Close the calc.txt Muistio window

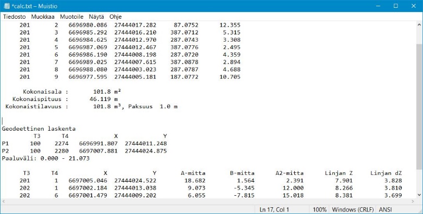click(x=413, y=6)
